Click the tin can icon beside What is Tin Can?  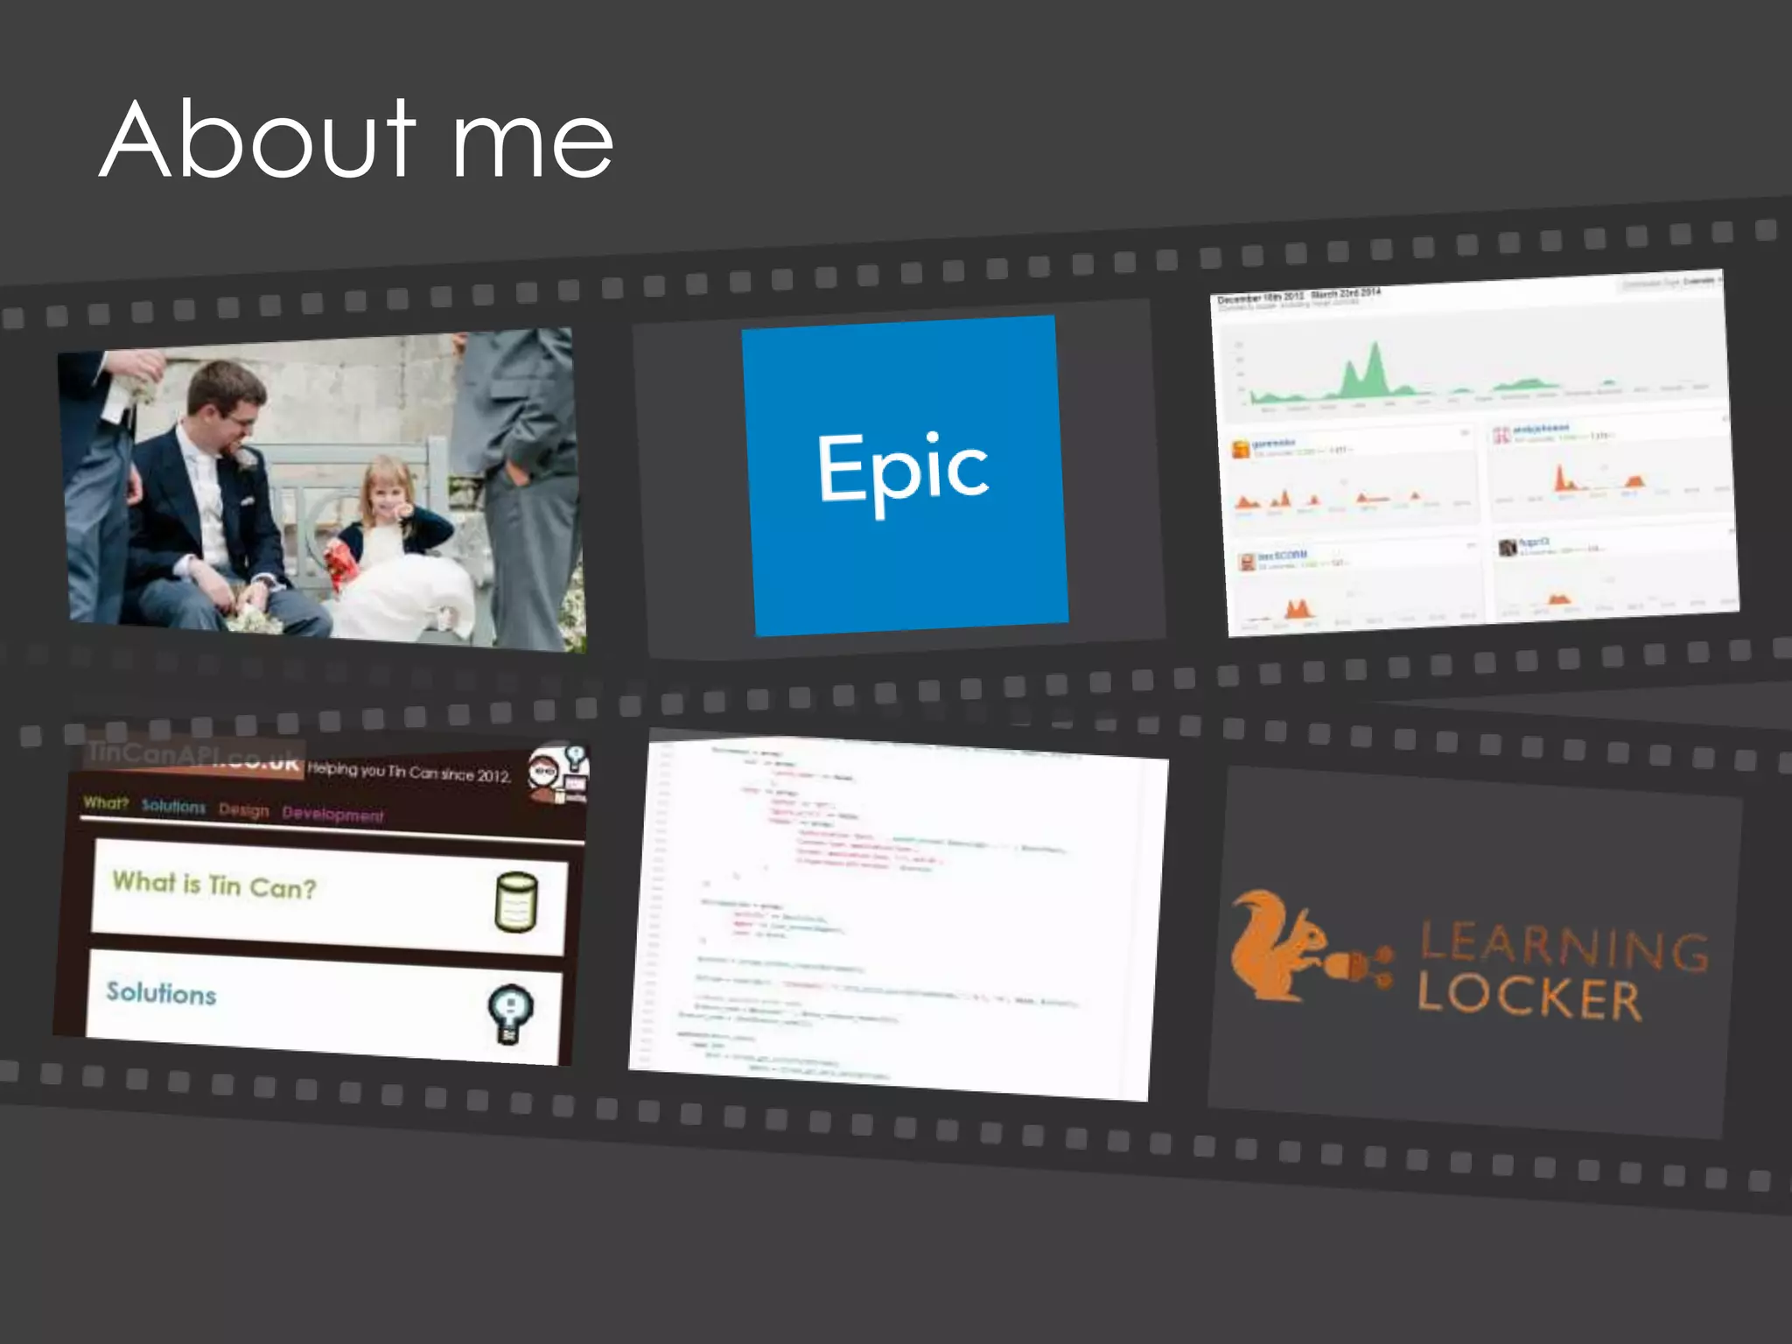[516, 902]
